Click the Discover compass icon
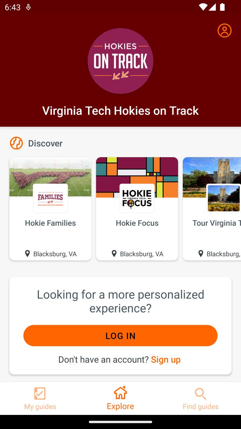The image size is (241, 429). 16,143
